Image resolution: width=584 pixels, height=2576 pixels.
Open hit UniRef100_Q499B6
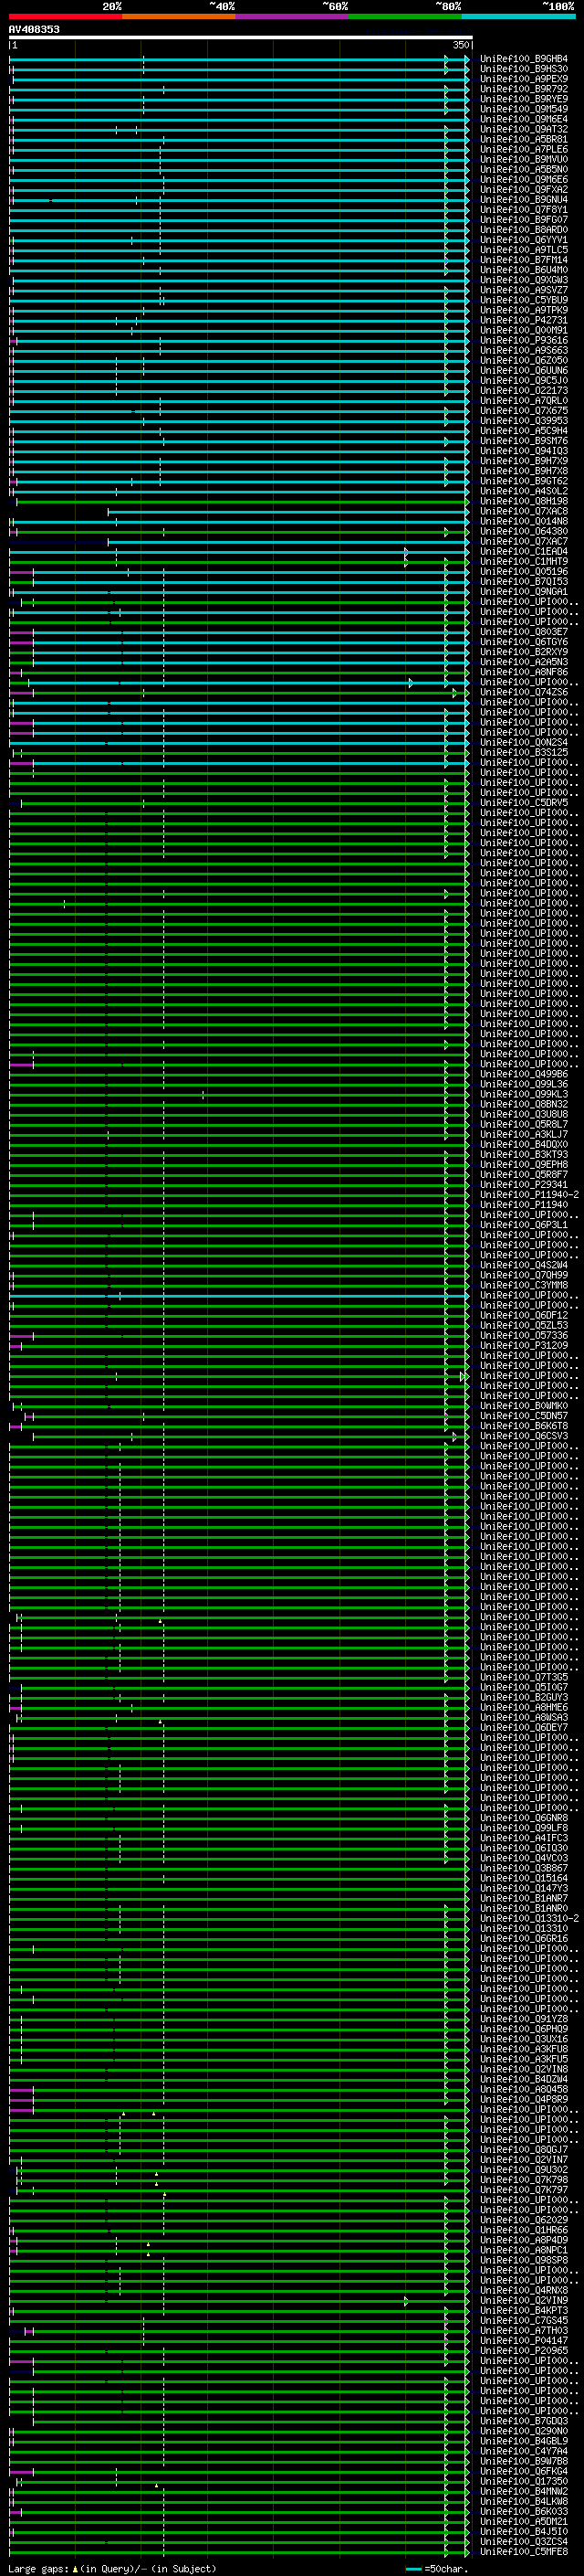point(524,1075)
